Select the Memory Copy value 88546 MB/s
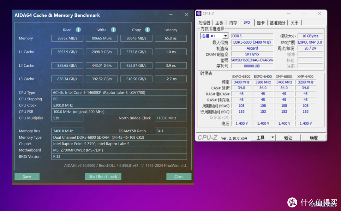 tap(136, 38)
